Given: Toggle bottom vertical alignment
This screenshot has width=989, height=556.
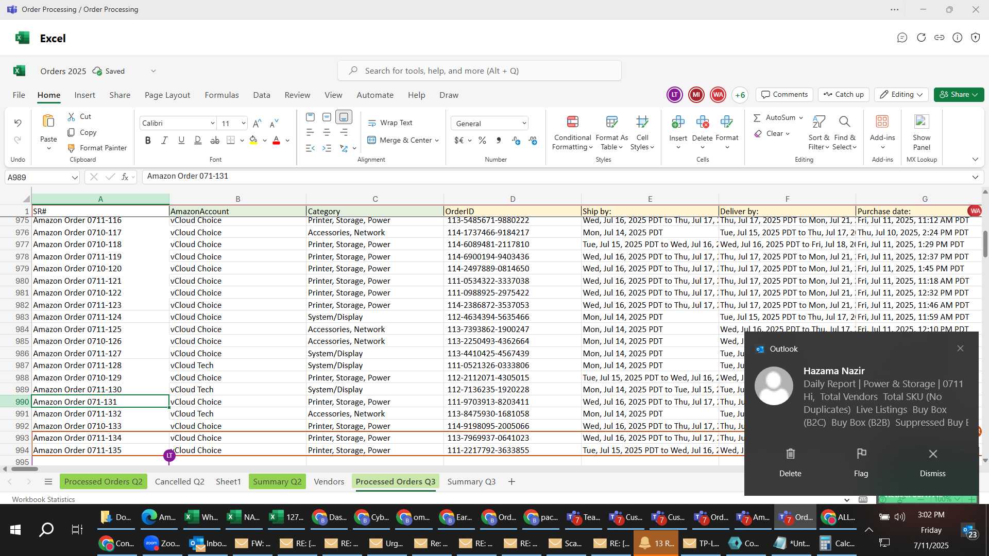Looking at the screenshot, I should (x=344, y=117).
